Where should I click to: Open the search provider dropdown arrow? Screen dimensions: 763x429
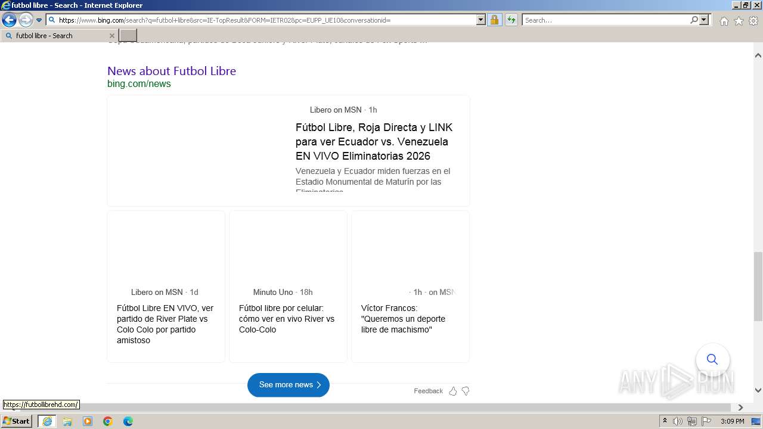tap(704, 20)
